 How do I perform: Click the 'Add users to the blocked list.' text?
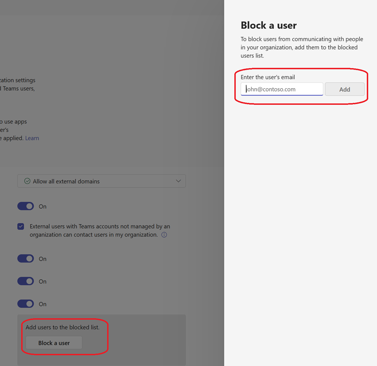click(x=62, y=327)
